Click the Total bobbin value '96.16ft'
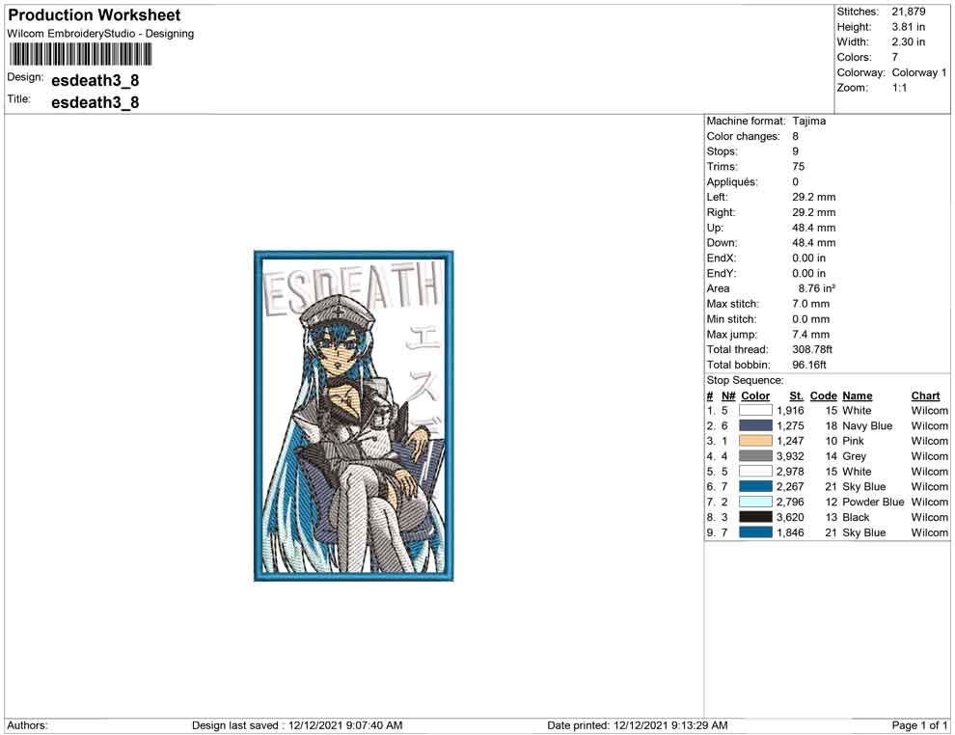This screenshot has width=955, height=735. point(808,365)
